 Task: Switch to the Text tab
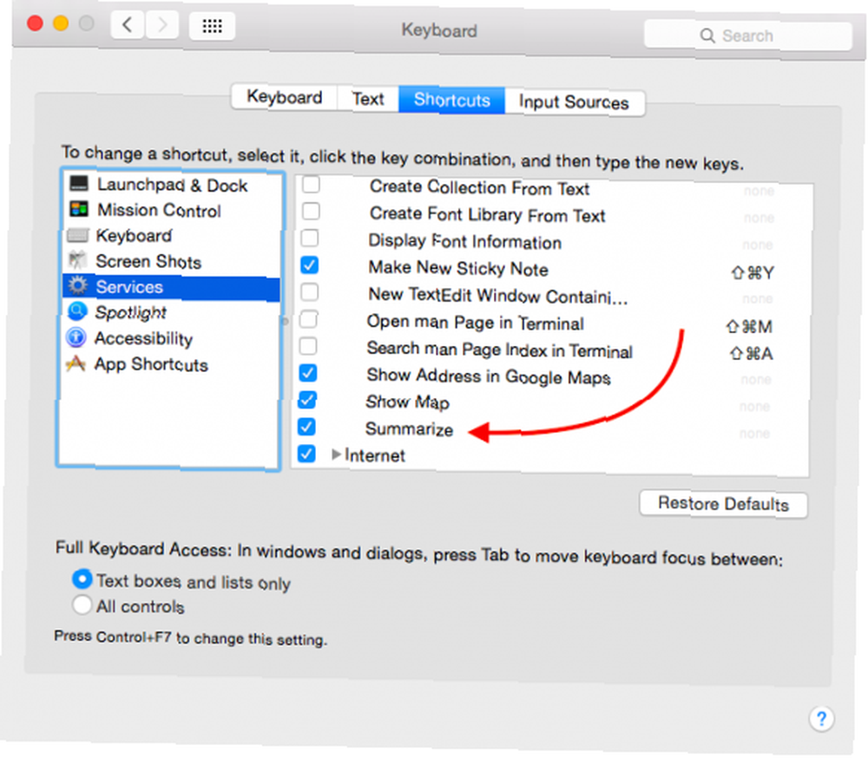(368, 99)
